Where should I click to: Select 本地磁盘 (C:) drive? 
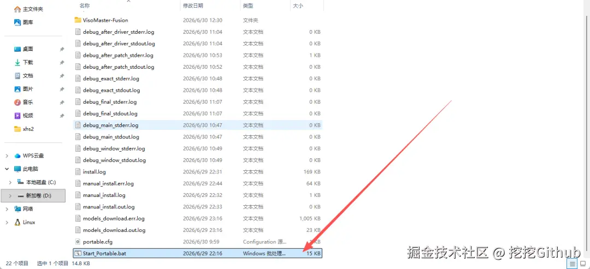point(37,182)
